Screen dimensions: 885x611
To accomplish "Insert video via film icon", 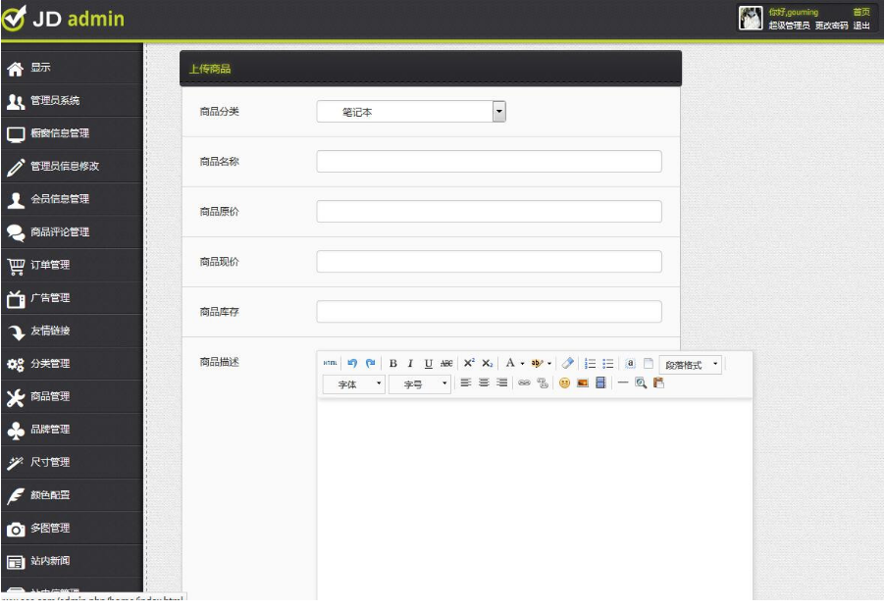I will click(x=600, y=383).
